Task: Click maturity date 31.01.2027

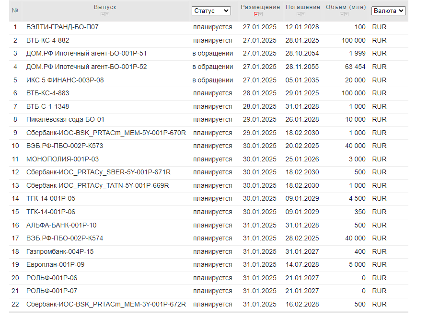Action: [302, 252]
